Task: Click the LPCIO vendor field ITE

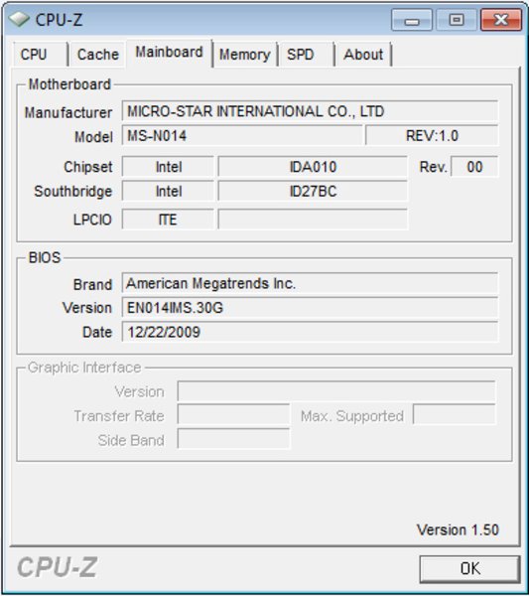Action: pos(169,220)
